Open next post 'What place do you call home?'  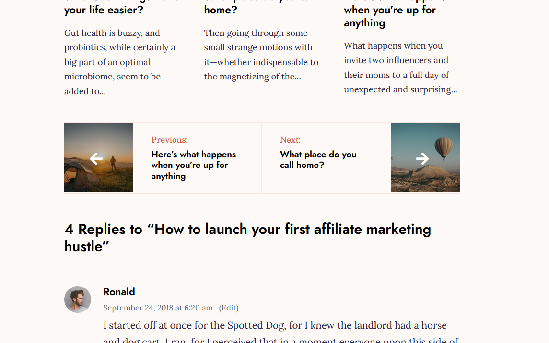tap(318, 160)
